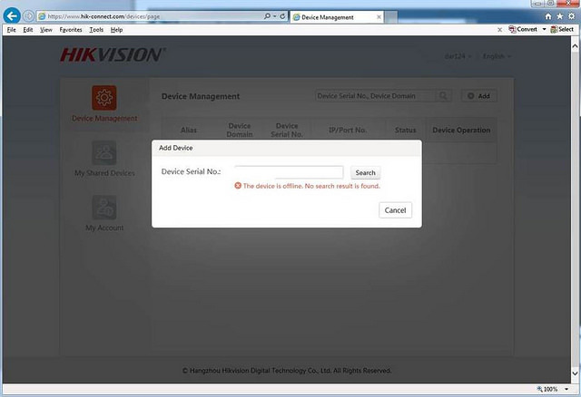Open the browser Tools gear icon
581x397 pixels.
tap(572, 16)
